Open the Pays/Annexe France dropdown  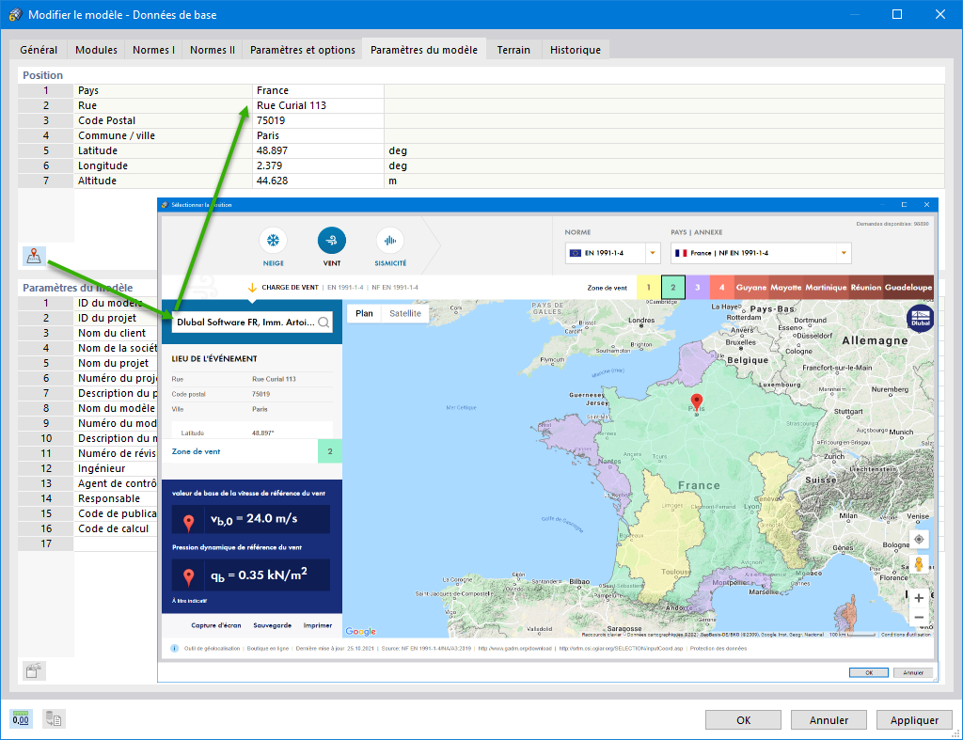844,253
